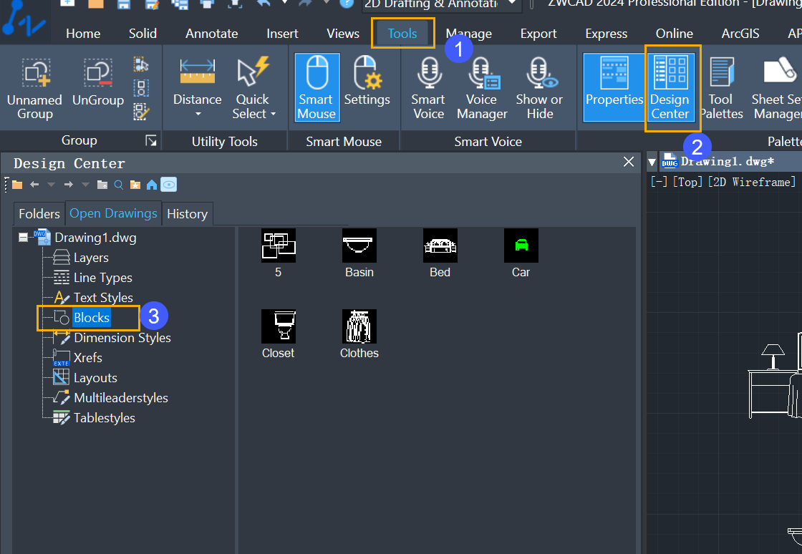Open the Insert ribbon tab
Image resolution: width=802 pixels, height=554 pixels.
[282, 34]
